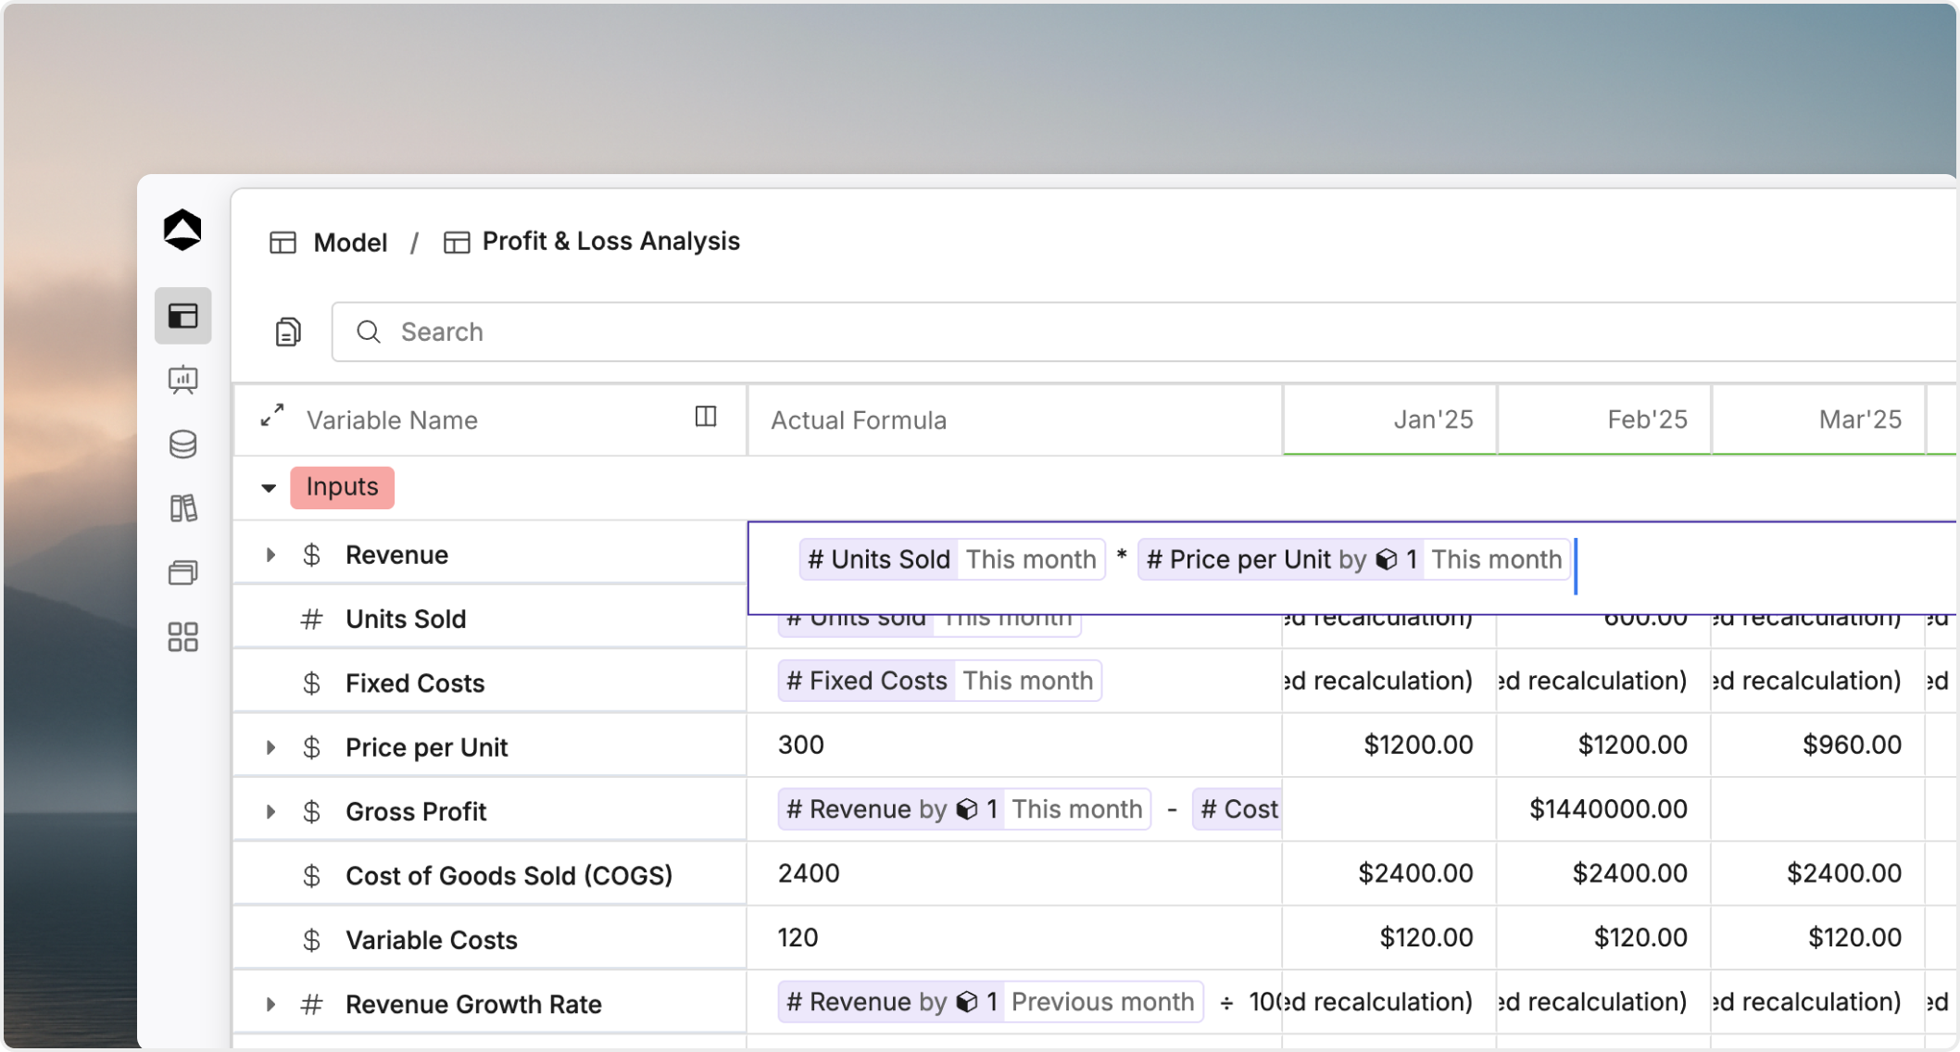Open the stacked windows icon in sidebar
Screen dimensions: 1960x1052
pos(182,572)
